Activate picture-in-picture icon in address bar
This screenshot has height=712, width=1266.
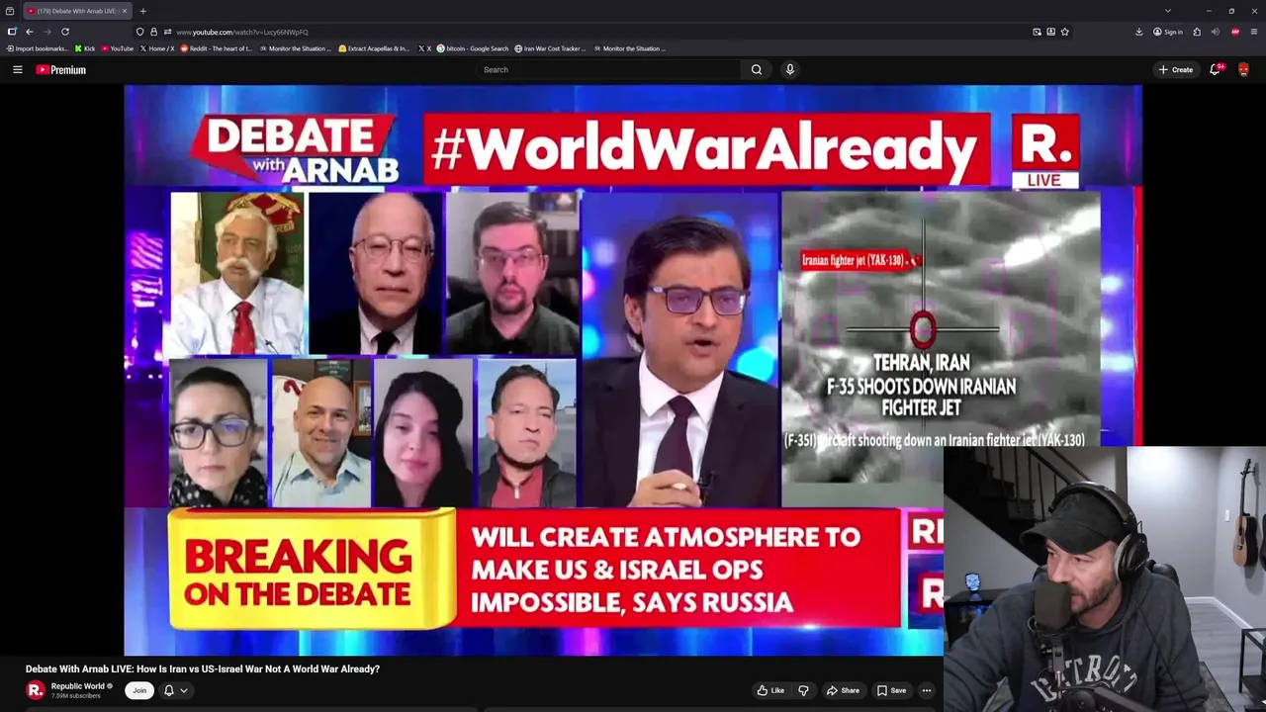1037,32
